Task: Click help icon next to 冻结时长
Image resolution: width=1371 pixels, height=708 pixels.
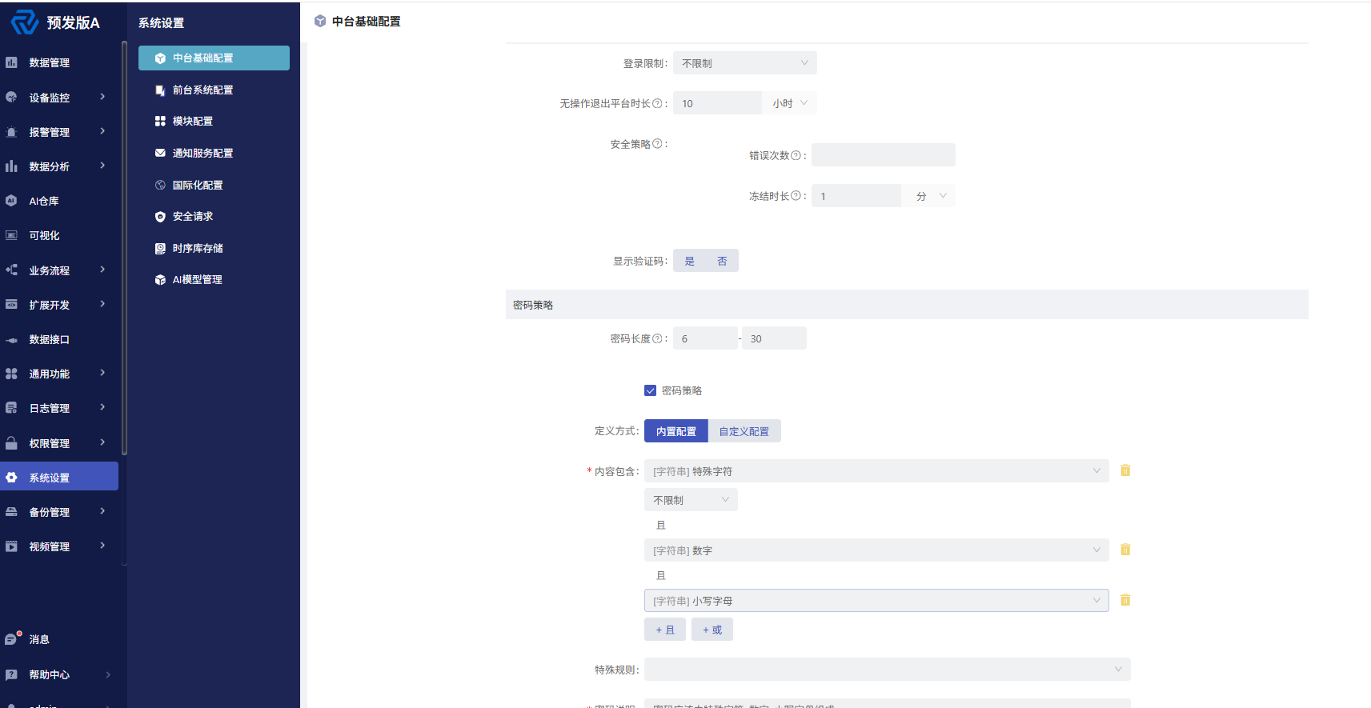Action: 796,195
